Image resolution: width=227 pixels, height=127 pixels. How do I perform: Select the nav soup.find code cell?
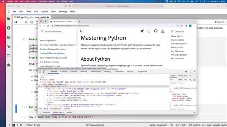tap(127, 117)
